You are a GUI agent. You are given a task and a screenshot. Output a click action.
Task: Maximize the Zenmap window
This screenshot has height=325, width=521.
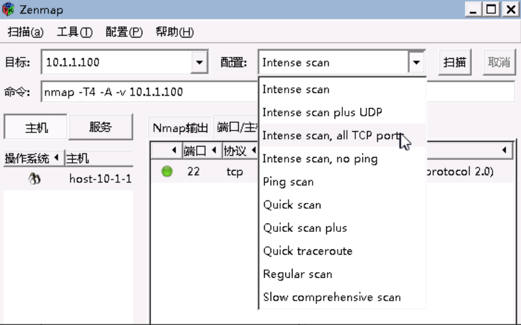[x=492, y=9]
